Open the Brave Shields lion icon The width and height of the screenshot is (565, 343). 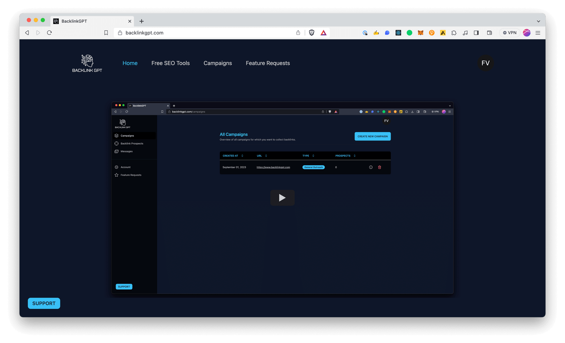(312, 33)
